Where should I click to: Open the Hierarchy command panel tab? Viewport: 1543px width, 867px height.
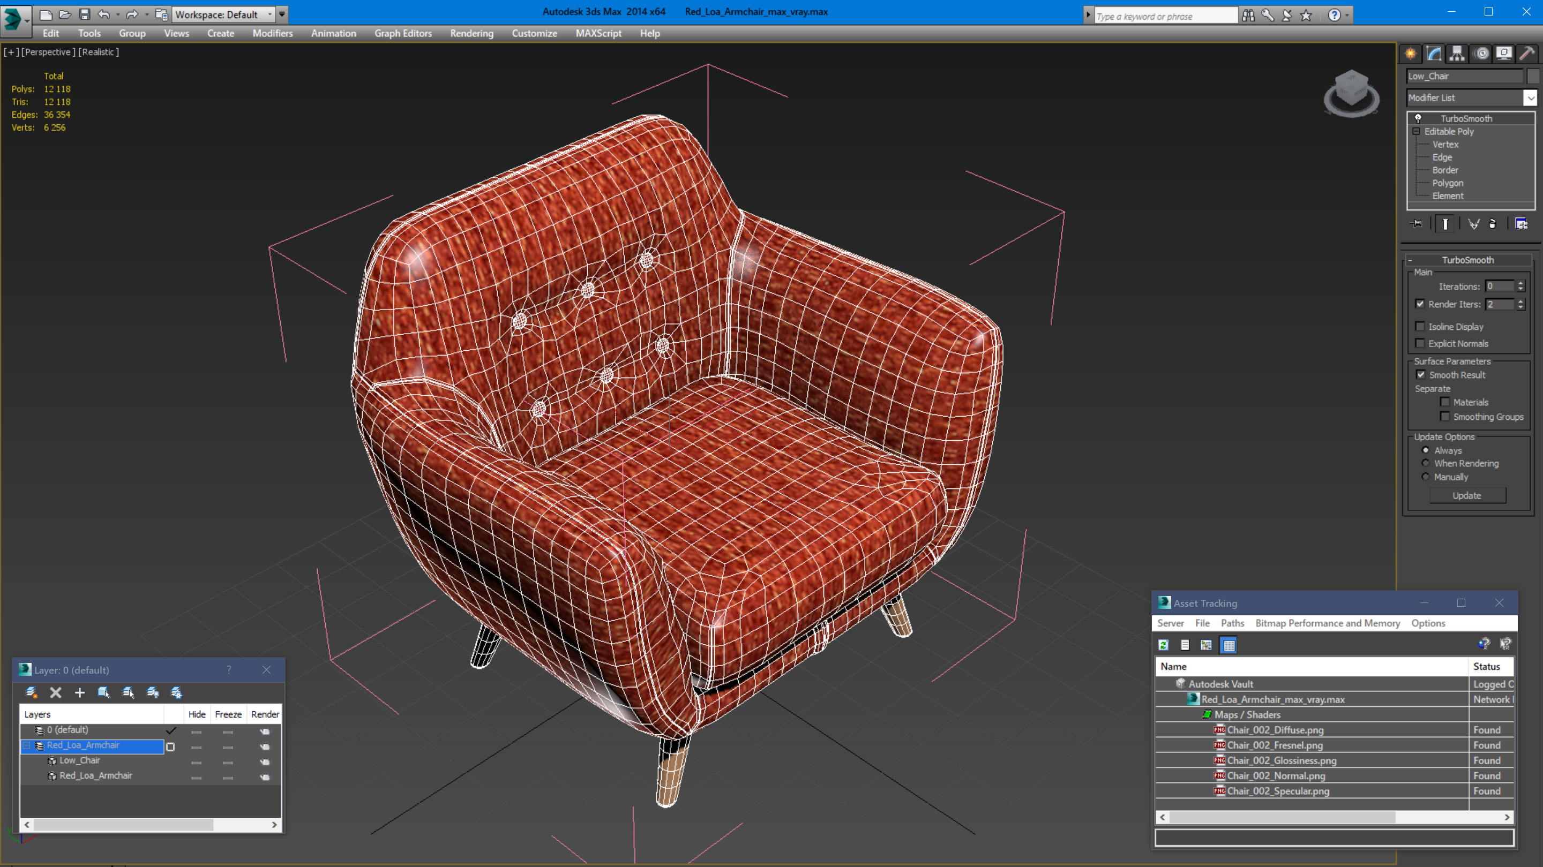coord(1457,54)
